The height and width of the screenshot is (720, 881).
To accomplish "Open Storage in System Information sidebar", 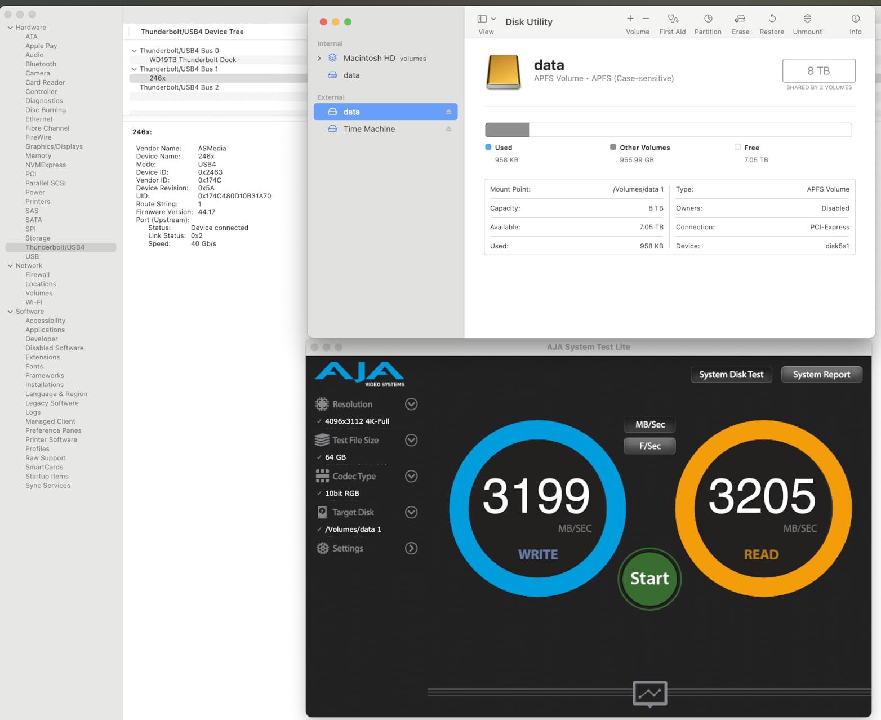I will click(38, 238).
